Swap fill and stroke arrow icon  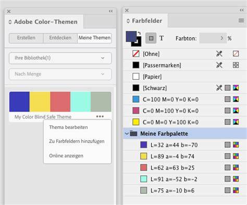(x=139, y=33)
